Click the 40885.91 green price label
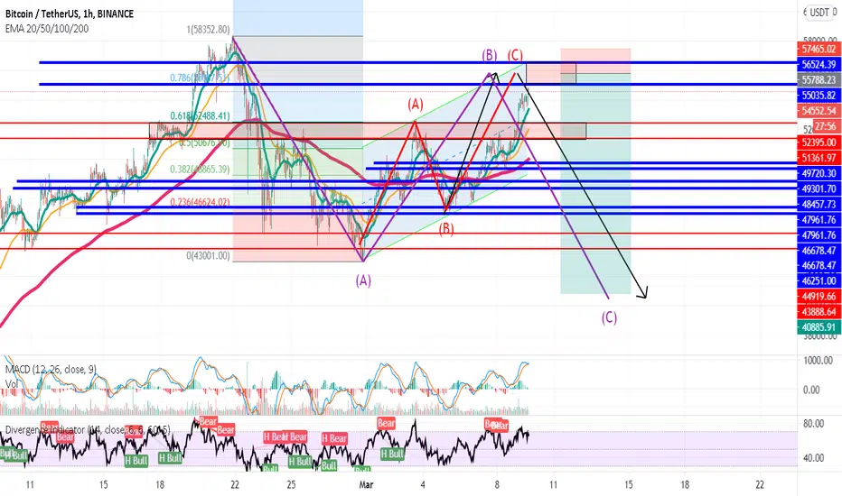Screen dimensions: 842x496 [819, 327]
